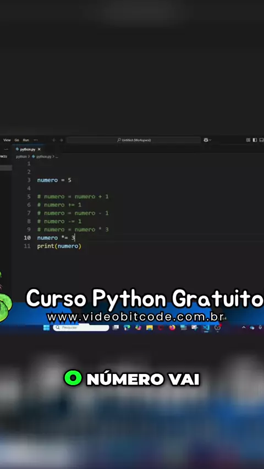Click the Pesquisar taskbar search box
This screenshot has width=264, height=469.
point(81,328)
